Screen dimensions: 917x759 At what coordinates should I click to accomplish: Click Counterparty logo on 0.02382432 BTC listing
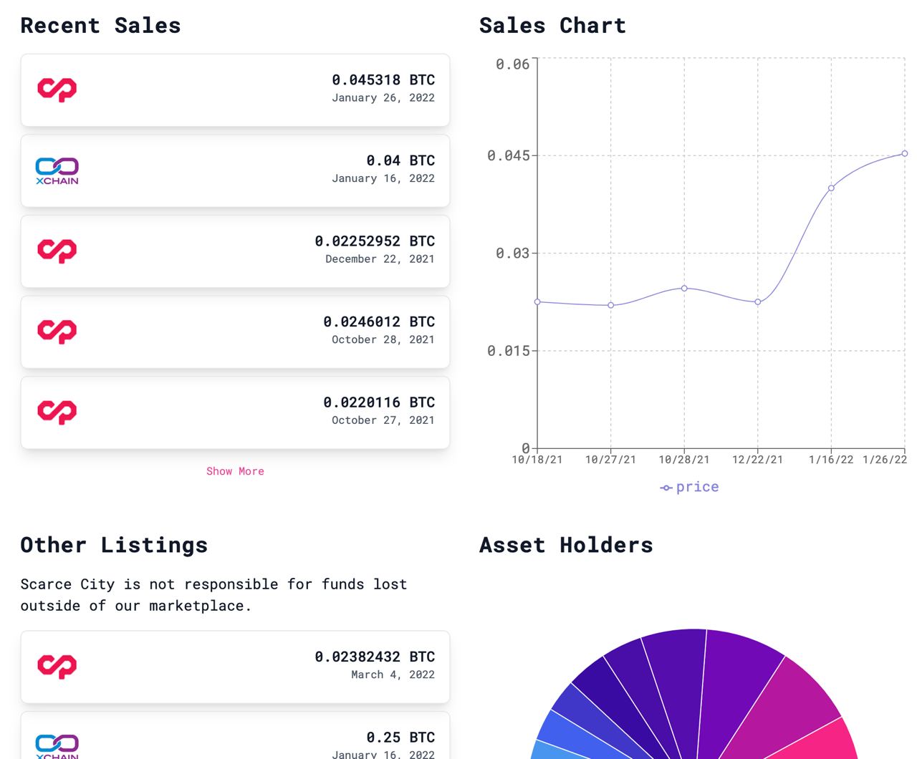click(x=57, y=667)
